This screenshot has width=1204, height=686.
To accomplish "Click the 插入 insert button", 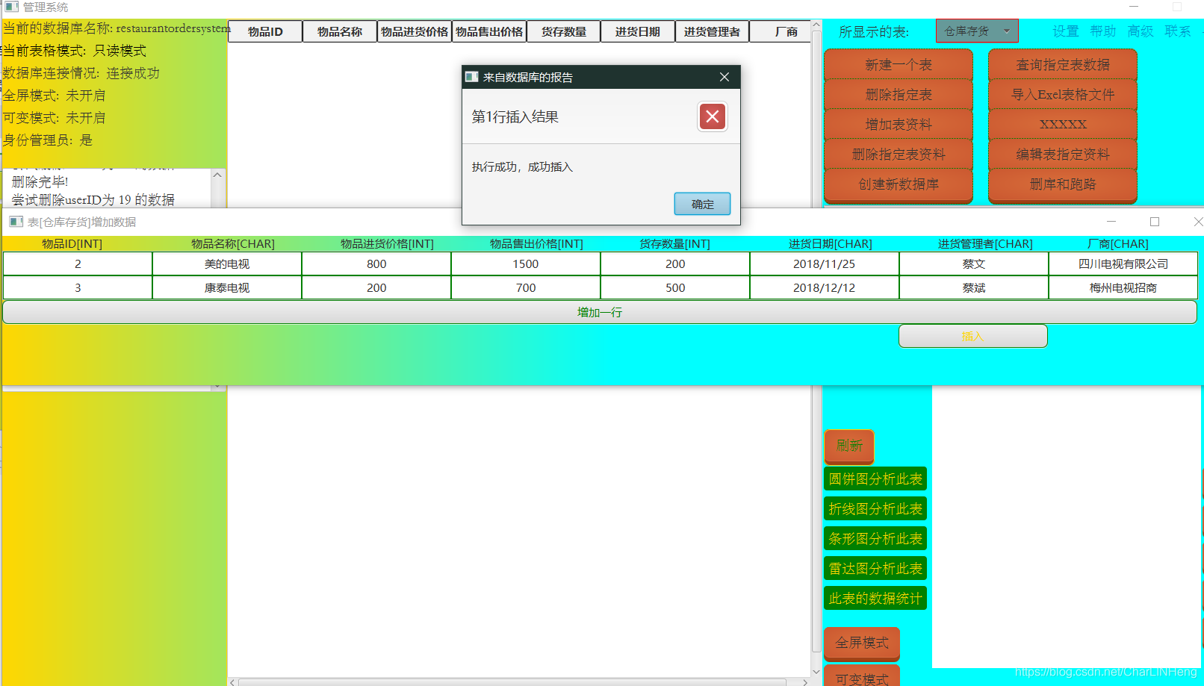I will (972, 336).
